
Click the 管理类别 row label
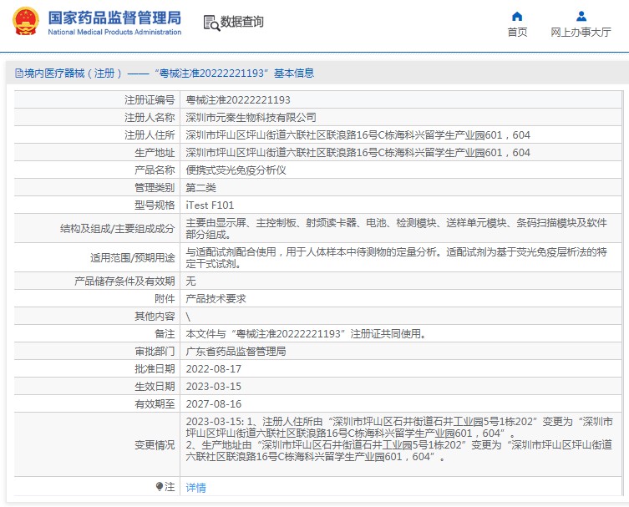tap(155, 188)
